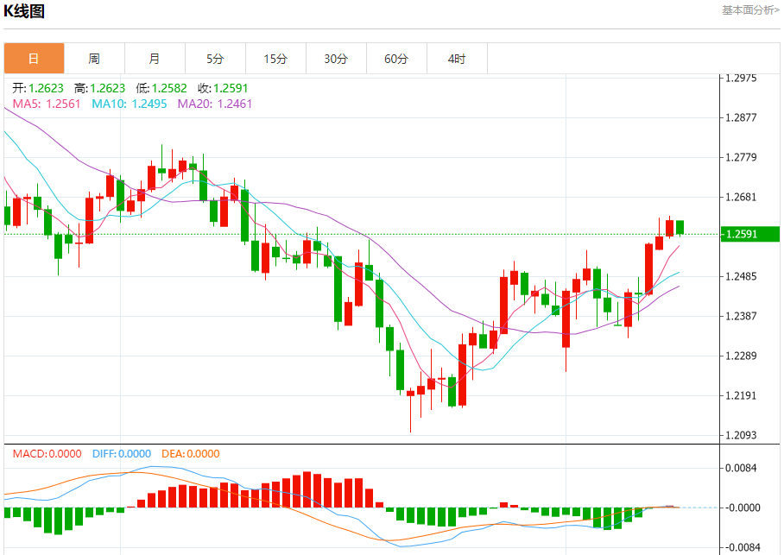The image size is (784, 555).
Task: Click the 开:1.2623 opening price readout
Action: 38,88
